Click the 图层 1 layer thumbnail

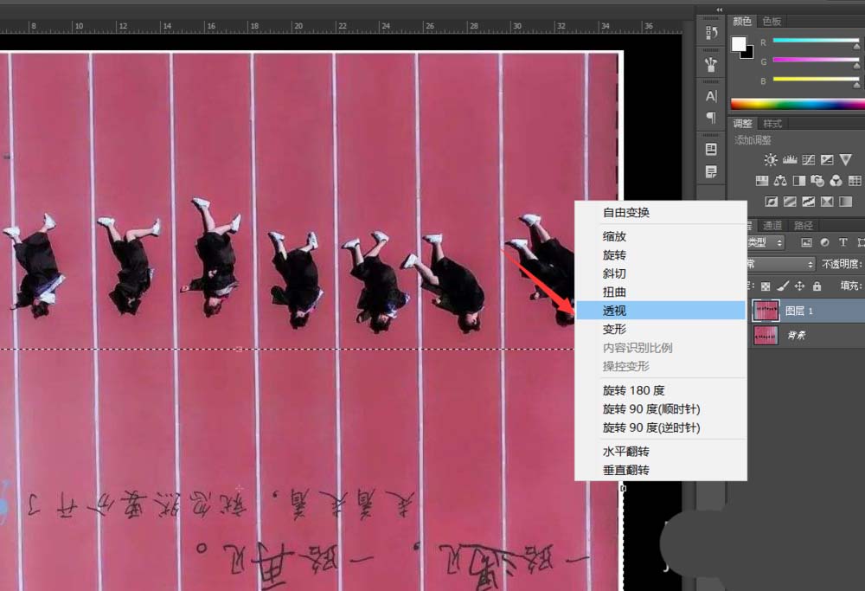pos(765,309)
